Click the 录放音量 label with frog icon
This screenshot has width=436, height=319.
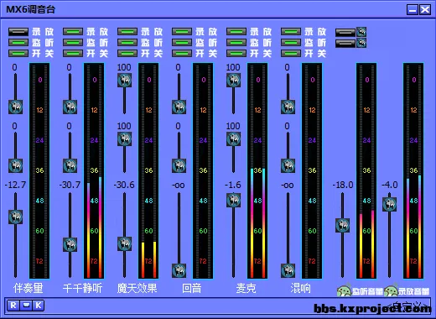coord(407,291)
